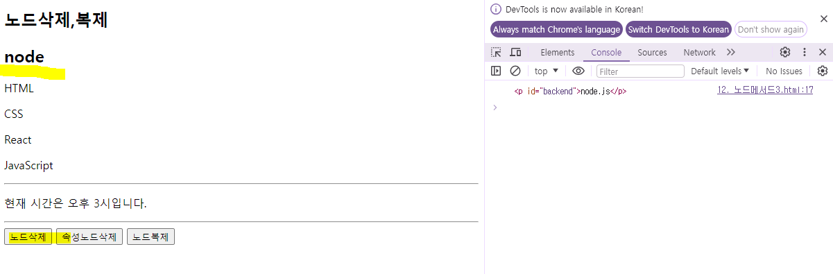Open the 12. 노드메서드3.html:17 source link

pyautogui.click(x=765, y=90)
